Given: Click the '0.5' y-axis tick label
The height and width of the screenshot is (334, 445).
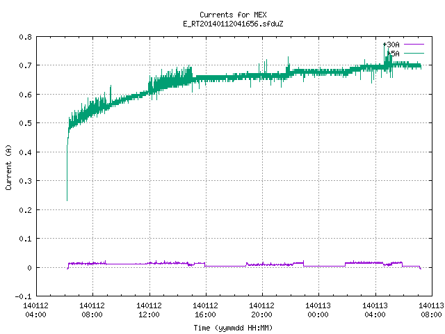Looking at the screenshot, I should (x=25, y=123).
